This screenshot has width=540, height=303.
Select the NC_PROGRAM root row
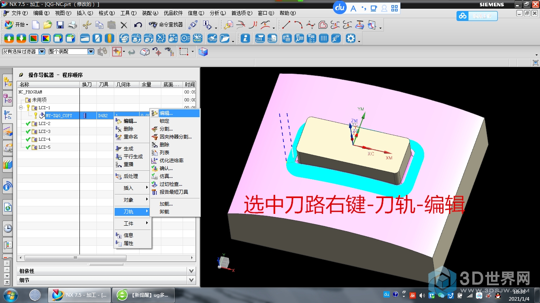pyautogui.click(x=30, y=92)
